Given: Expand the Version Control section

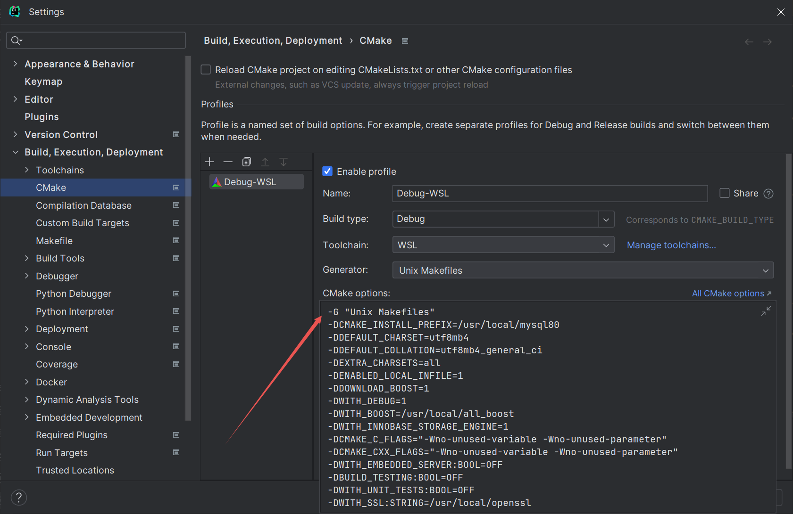Looking at the screenshot, I should point(15,134).
